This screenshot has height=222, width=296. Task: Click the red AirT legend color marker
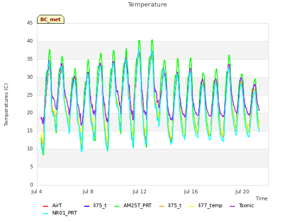[x=45, y=206]
